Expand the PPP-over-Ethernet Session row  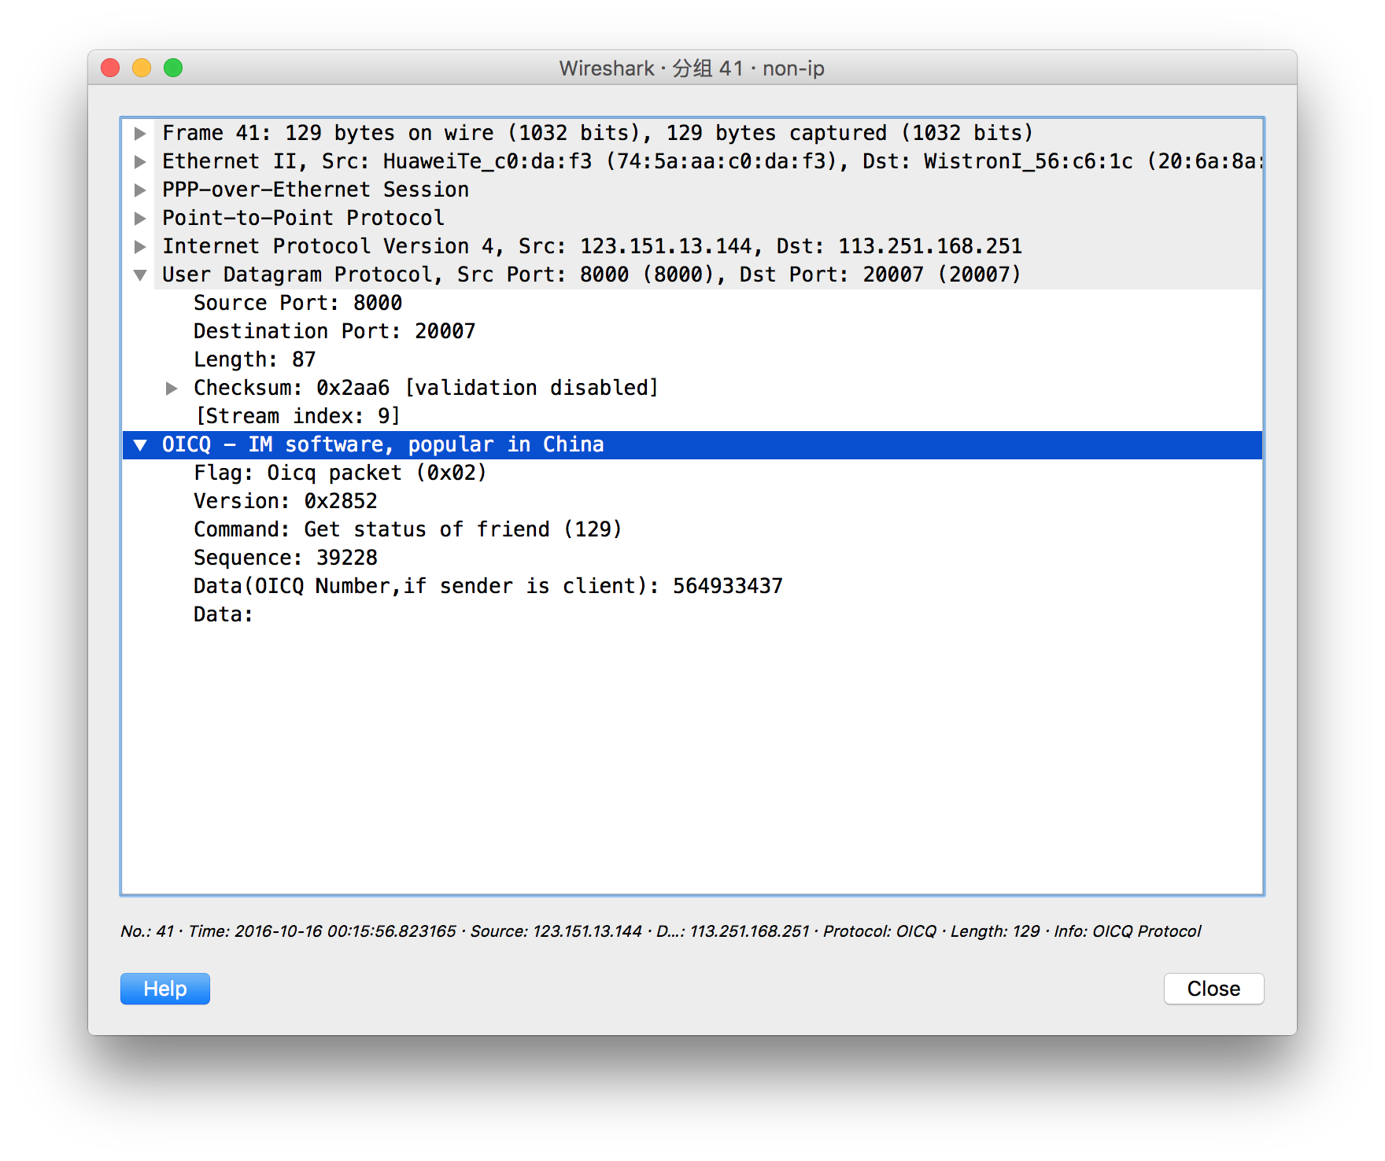coord(140,190)
